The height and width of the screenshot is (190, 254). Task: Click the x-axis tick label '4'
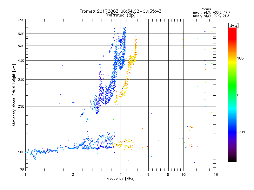[121, 174]
